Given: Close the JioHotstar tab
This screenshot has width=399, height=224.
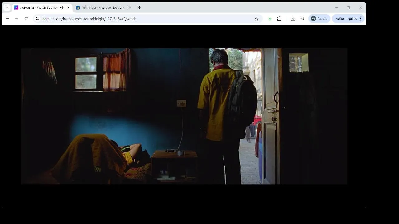Looking at the screenshot, I should click(68, 7).
